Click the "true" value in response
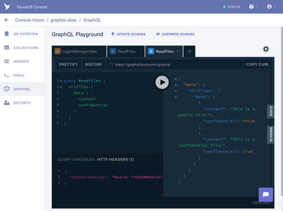 [x=247, y=151]
